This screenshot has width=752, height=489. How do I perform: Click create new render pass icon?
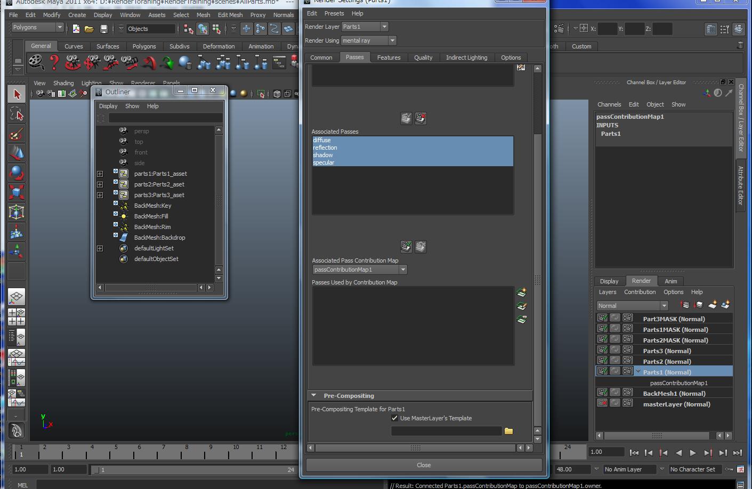521,292
